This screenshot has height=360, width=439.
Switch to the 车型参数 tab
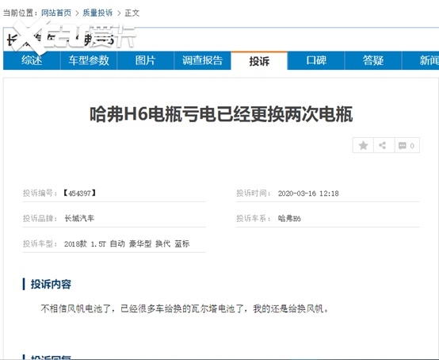point(89,60)
